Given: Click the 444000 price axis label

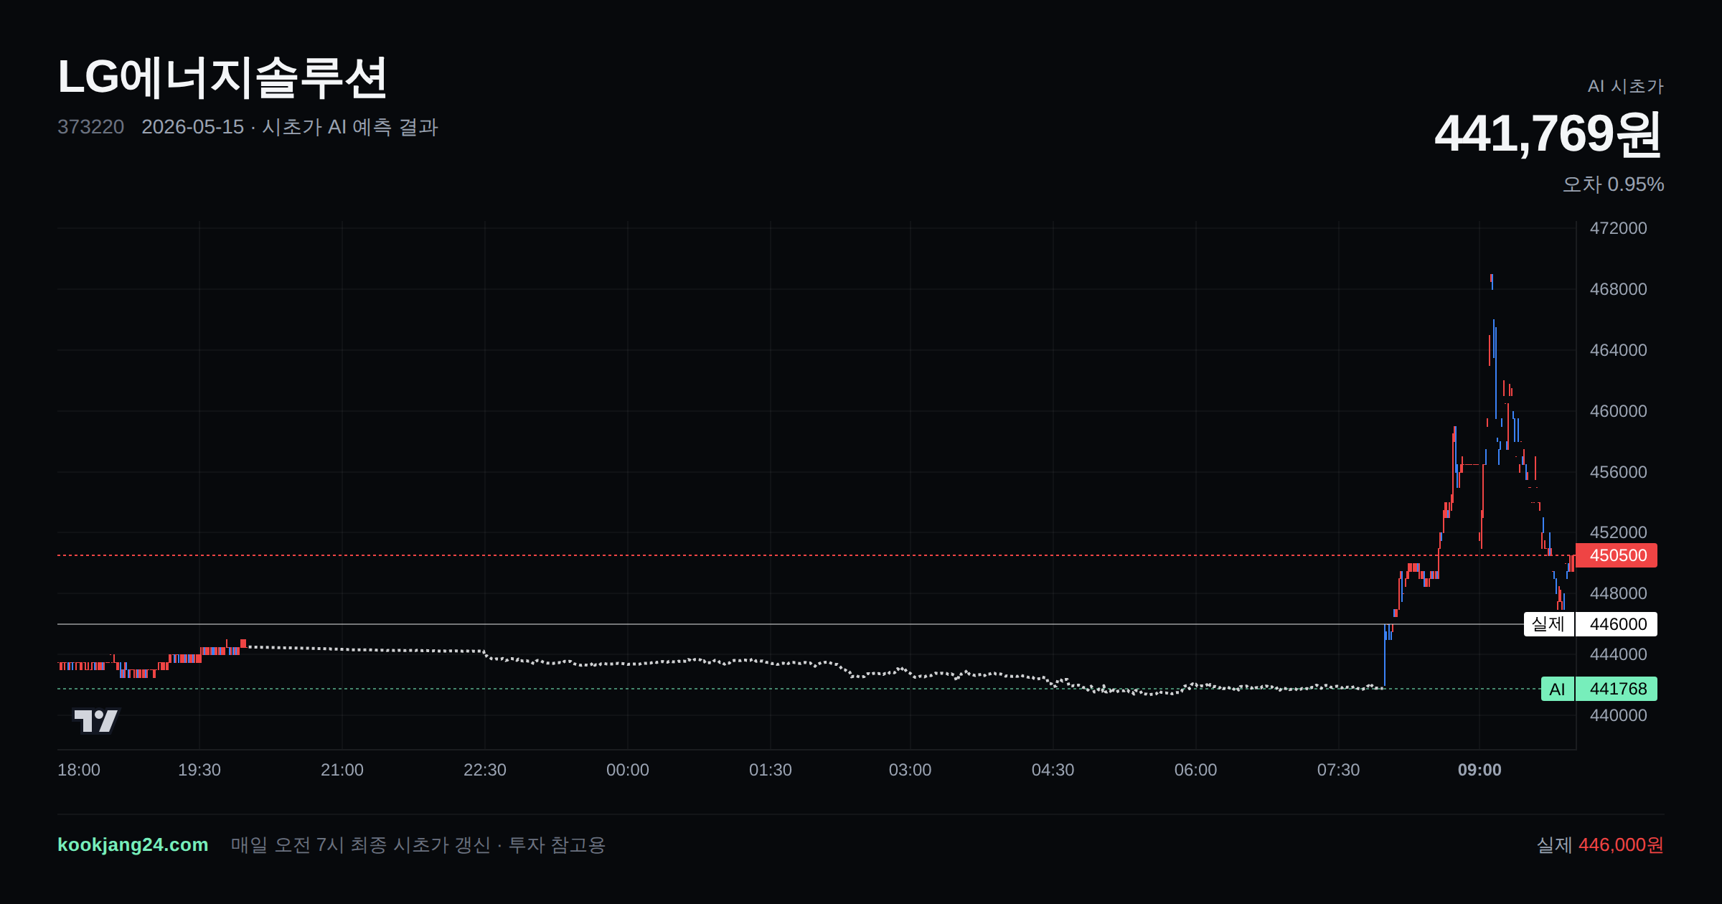Looking at the screenshot, I should (1619, 654).
